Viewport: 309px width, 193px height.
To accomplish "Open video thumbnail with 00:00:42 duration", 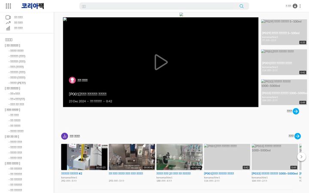I will (132, 157).
